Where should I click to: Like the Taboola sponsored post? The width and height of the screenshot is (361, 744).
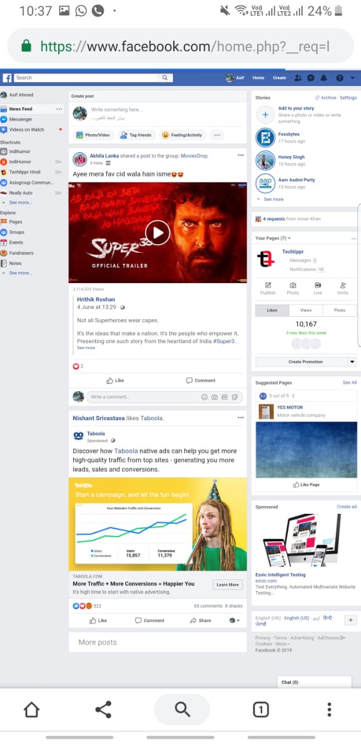pos(98,620)
